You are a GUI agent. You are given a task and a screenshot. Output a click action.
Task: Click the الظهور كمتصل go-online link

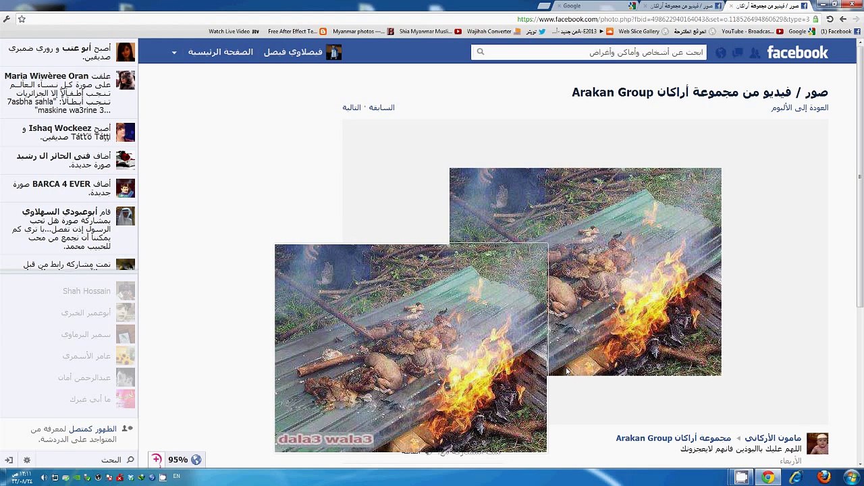[x=92, y=429]
